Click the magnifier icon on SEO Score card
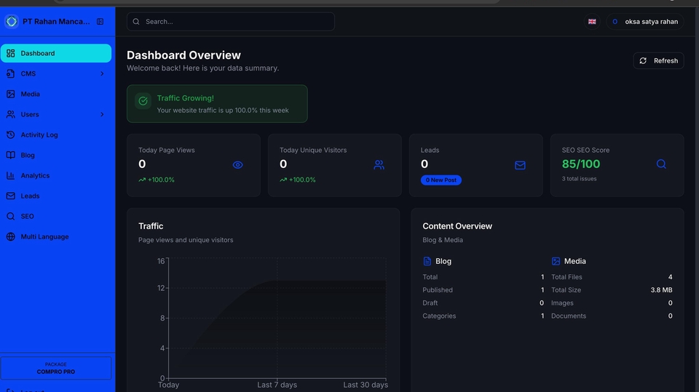The width and height of the screenshot is (699, 392). (x=661, y=164)
